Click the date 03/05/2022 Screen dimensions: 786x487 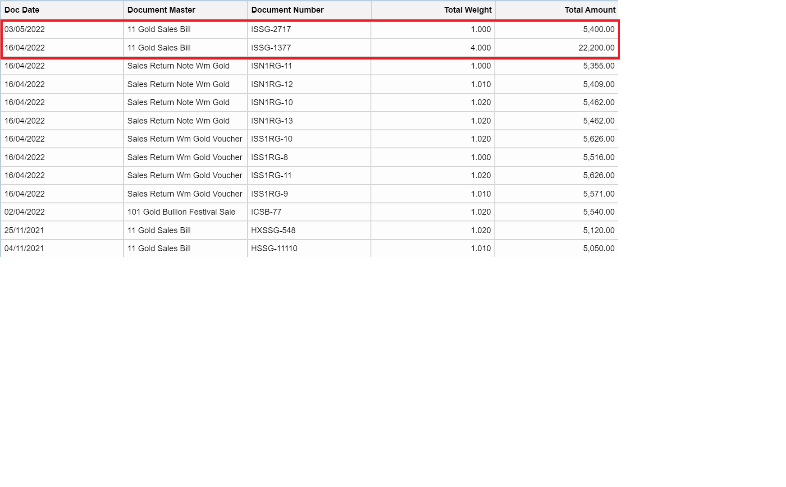pos(25,29)
